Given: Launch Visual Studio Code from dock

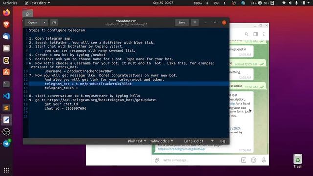Looking at the screenshot, I should coord(6,96).
